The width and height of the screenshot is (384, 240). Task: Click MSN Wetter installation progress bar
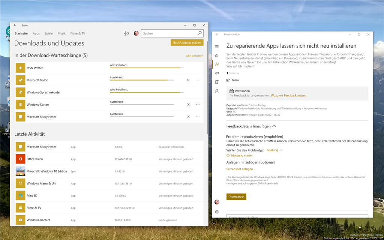(x=147, y=68)
